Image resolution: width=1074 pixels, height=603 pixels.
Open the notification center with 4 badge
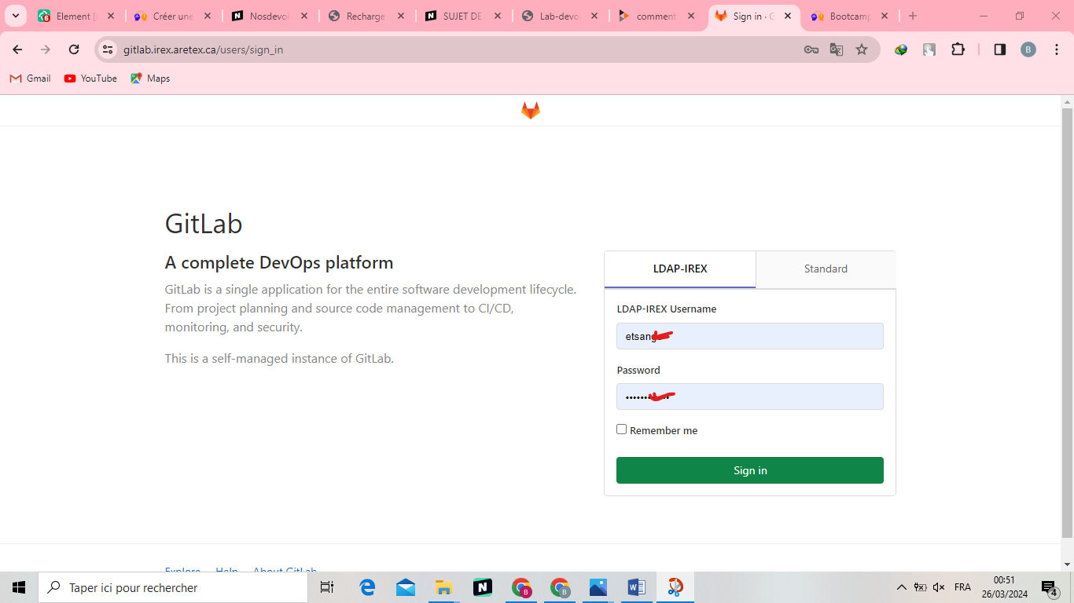tap(1050, 587)
